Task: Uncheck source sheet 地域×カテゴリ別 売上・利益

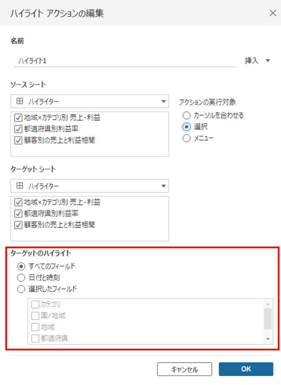Action: [18, 118]
